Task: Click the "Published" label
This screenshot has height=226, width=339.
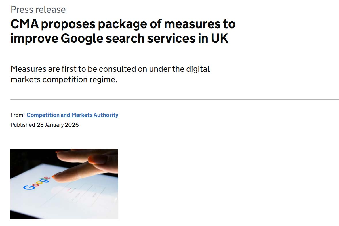Action: (x=22, y=125)
